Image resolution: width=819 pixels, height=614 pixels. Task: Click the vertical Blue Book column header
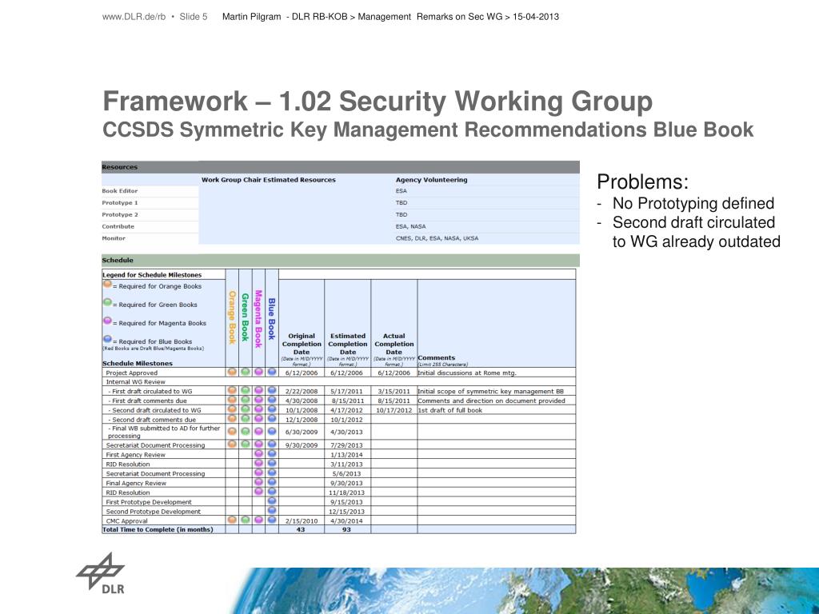point(272,319)
